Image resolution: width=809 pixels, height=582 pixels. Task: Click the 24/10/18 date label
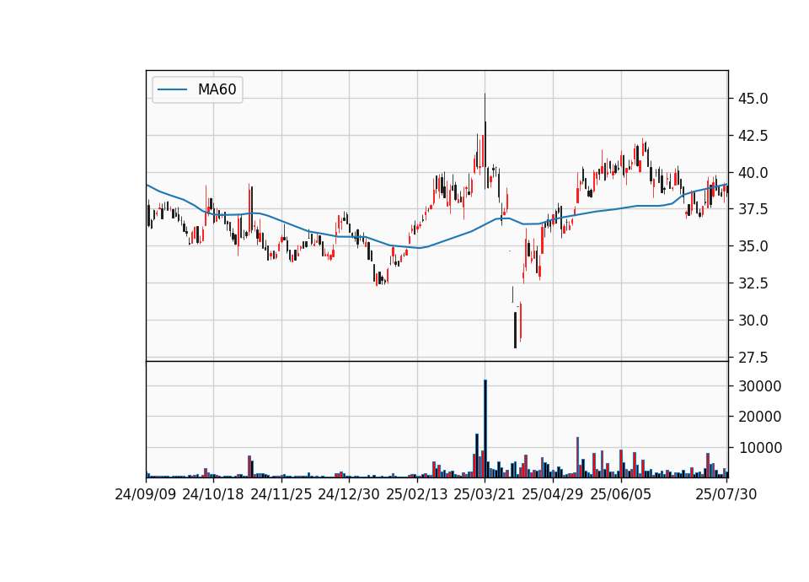(213, 494)
